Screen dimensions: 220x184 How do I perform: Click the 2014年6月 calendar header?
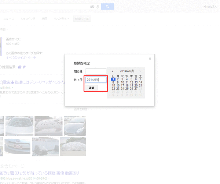point(127,71)
